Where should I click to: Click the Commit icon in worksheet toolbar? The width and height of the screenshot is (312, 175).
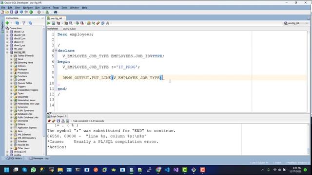click(77, 23)
